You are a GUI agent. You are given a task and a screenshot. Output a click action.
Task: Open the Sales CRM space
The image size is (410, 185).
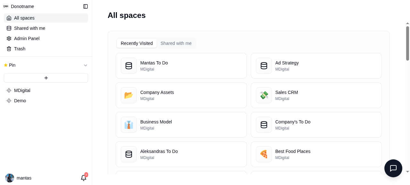coord(316,95)
